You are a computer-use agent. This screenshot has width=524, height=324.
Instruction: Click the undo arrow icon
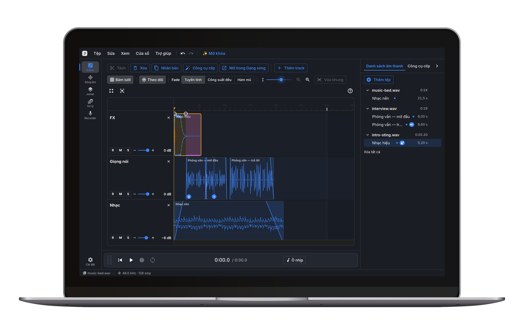pos(183,53)
